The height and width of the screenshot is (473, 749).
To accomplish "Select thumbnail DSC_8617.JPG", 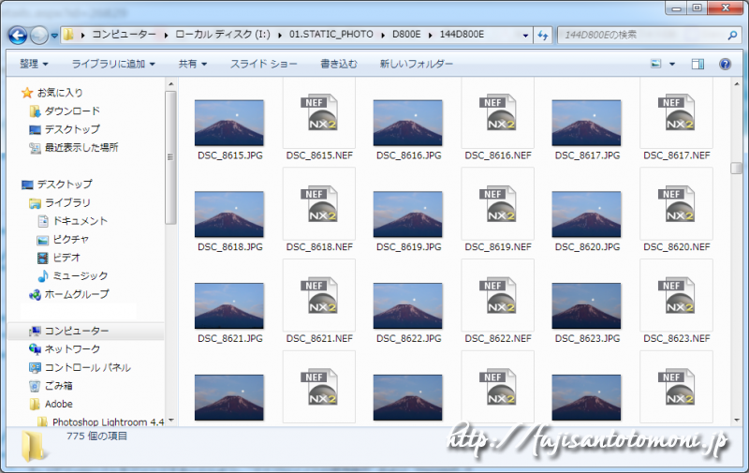I will [587, 123].
